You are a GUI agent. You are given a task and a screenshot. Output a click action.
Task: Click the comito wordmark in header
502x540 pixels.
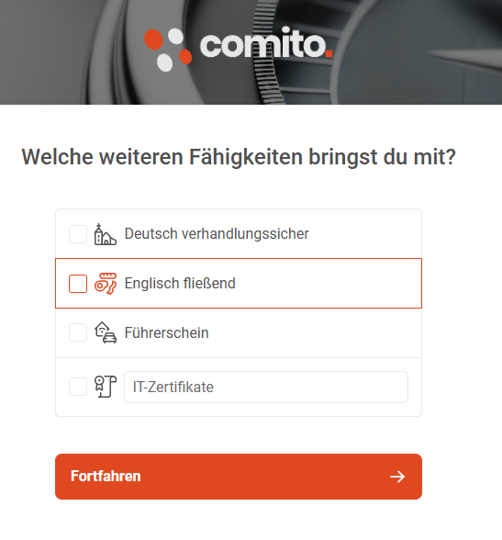click(266, 45)
